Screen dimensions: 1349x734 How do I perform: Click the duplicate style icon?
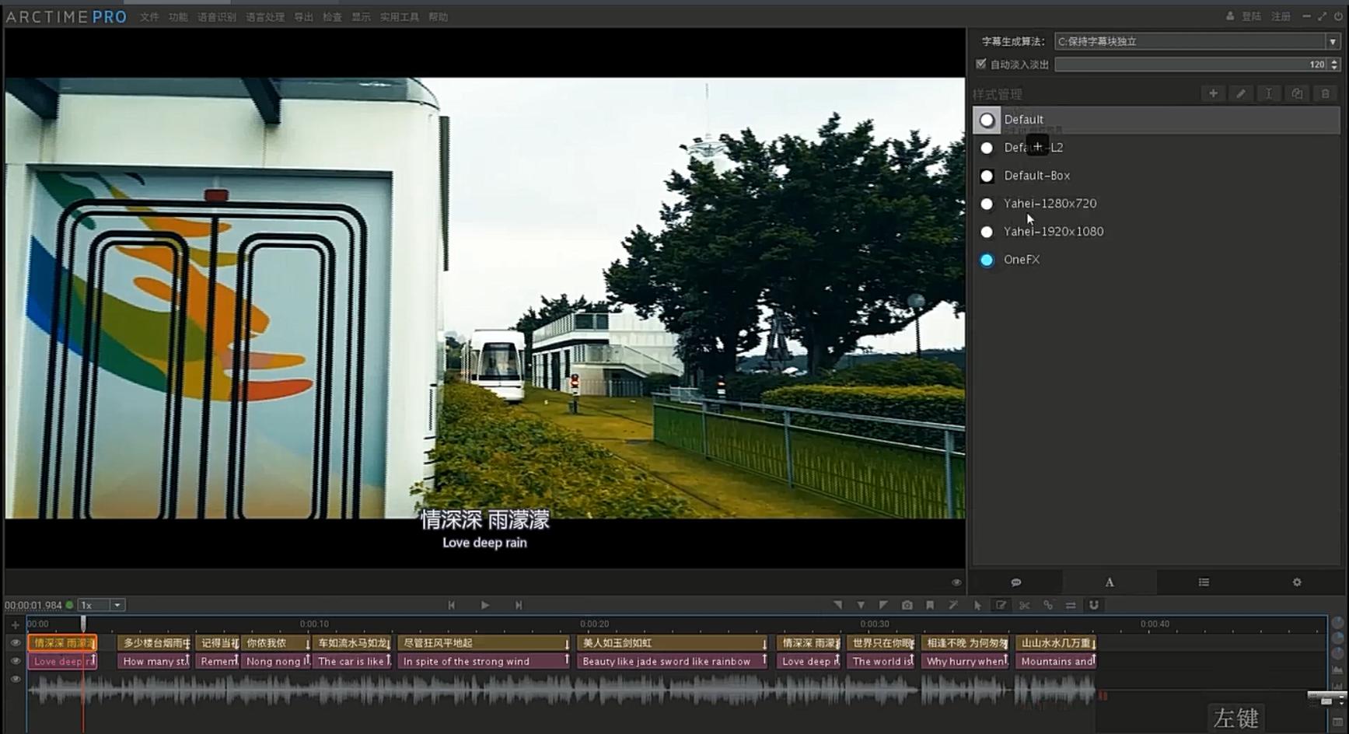[1297, 93]
